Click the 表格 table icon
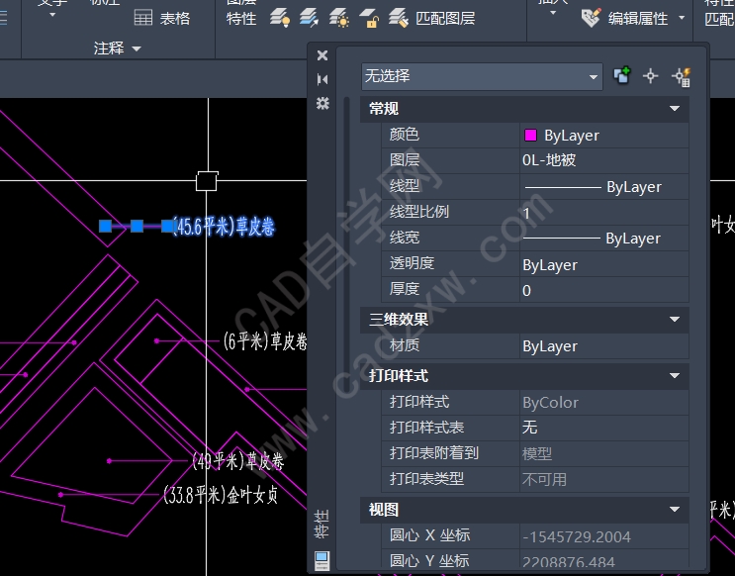The image size is (735, 576). (143, 18)
